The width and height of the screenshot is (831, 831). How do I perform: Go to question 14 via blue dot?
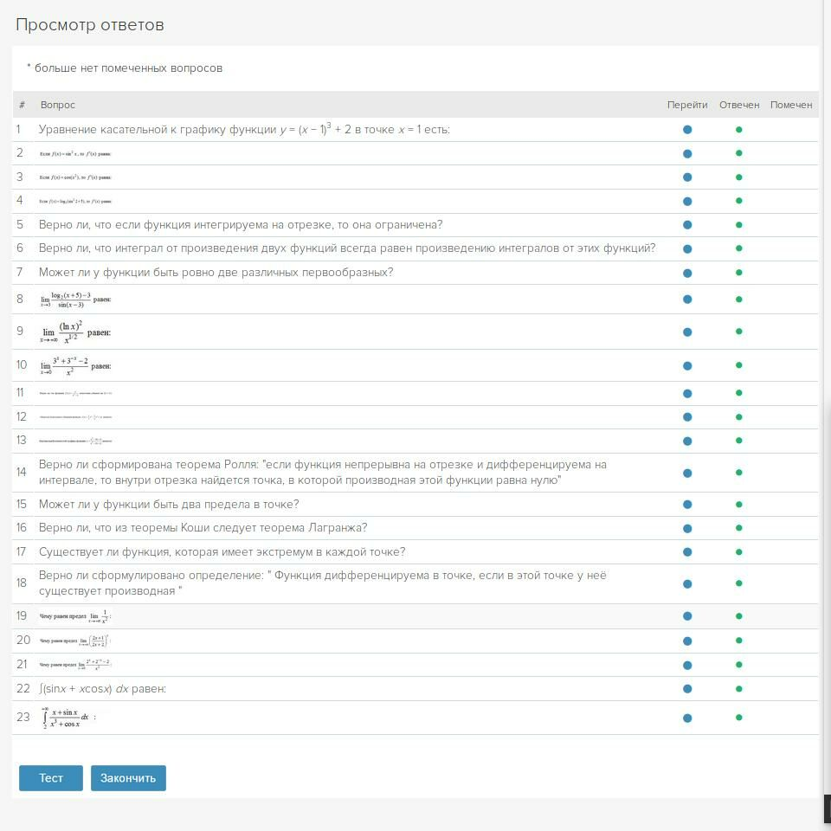point(687,473)
